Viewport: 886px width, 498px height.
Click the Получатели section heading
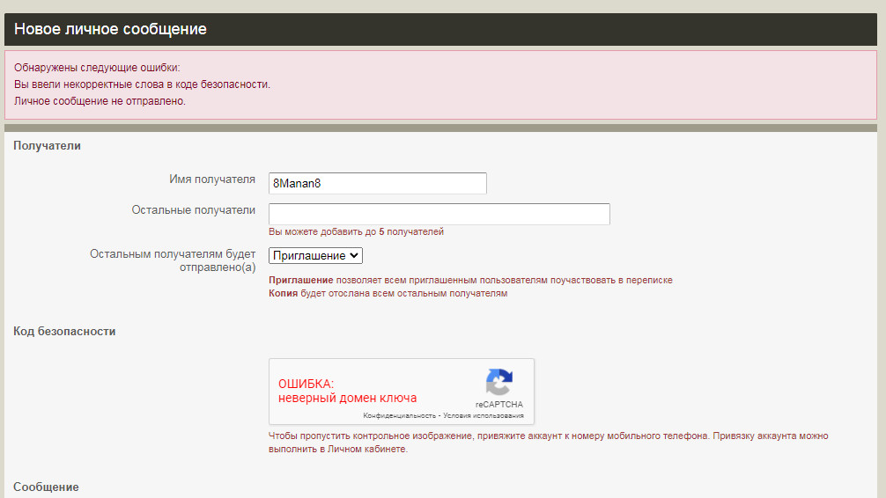47,146
